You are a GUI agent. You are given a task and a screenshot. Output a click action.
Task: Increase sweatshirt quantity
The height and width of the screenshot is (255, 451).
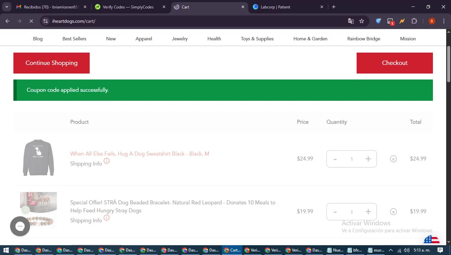click(x=368, y=159)
